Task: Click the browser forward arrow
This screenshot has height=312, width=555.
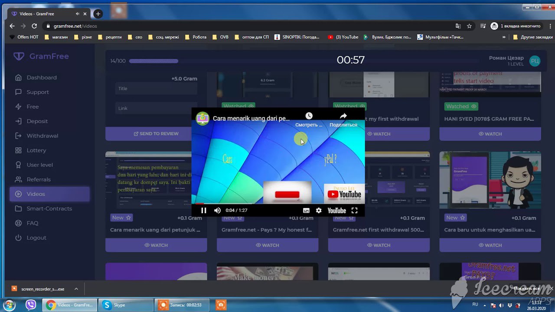Action: tap(23, 26)
